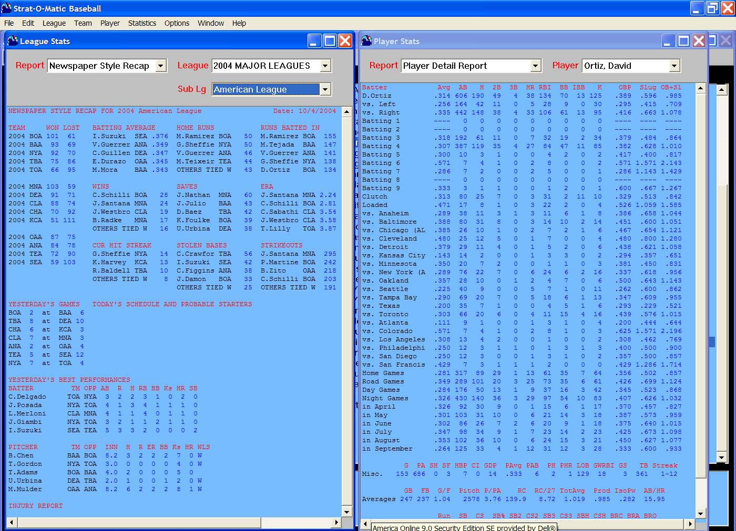Click the League Stats window icon
This screenshot has height=531, width=736.
[13, 40]
